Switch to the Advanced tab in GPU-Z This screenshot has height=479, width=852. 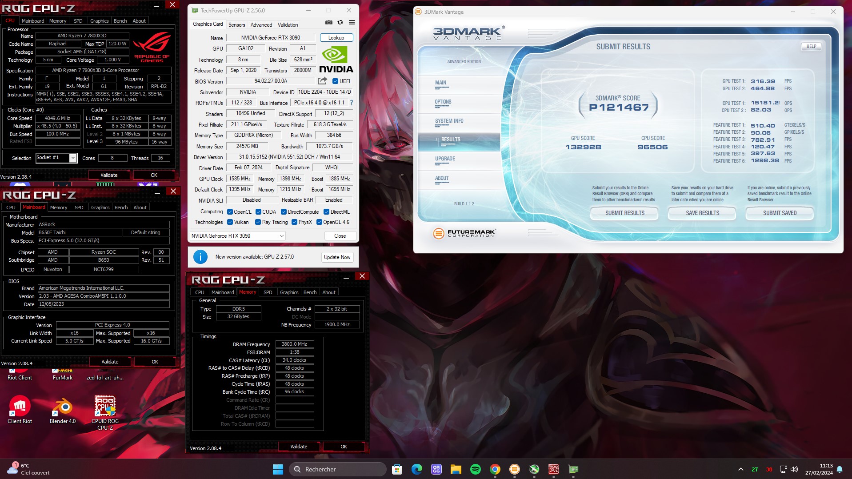tap(261, 25)
